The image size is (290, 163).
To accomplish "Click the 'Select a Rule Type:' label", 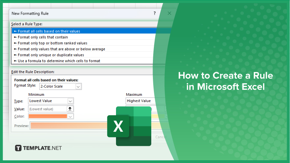I will 27,24.
